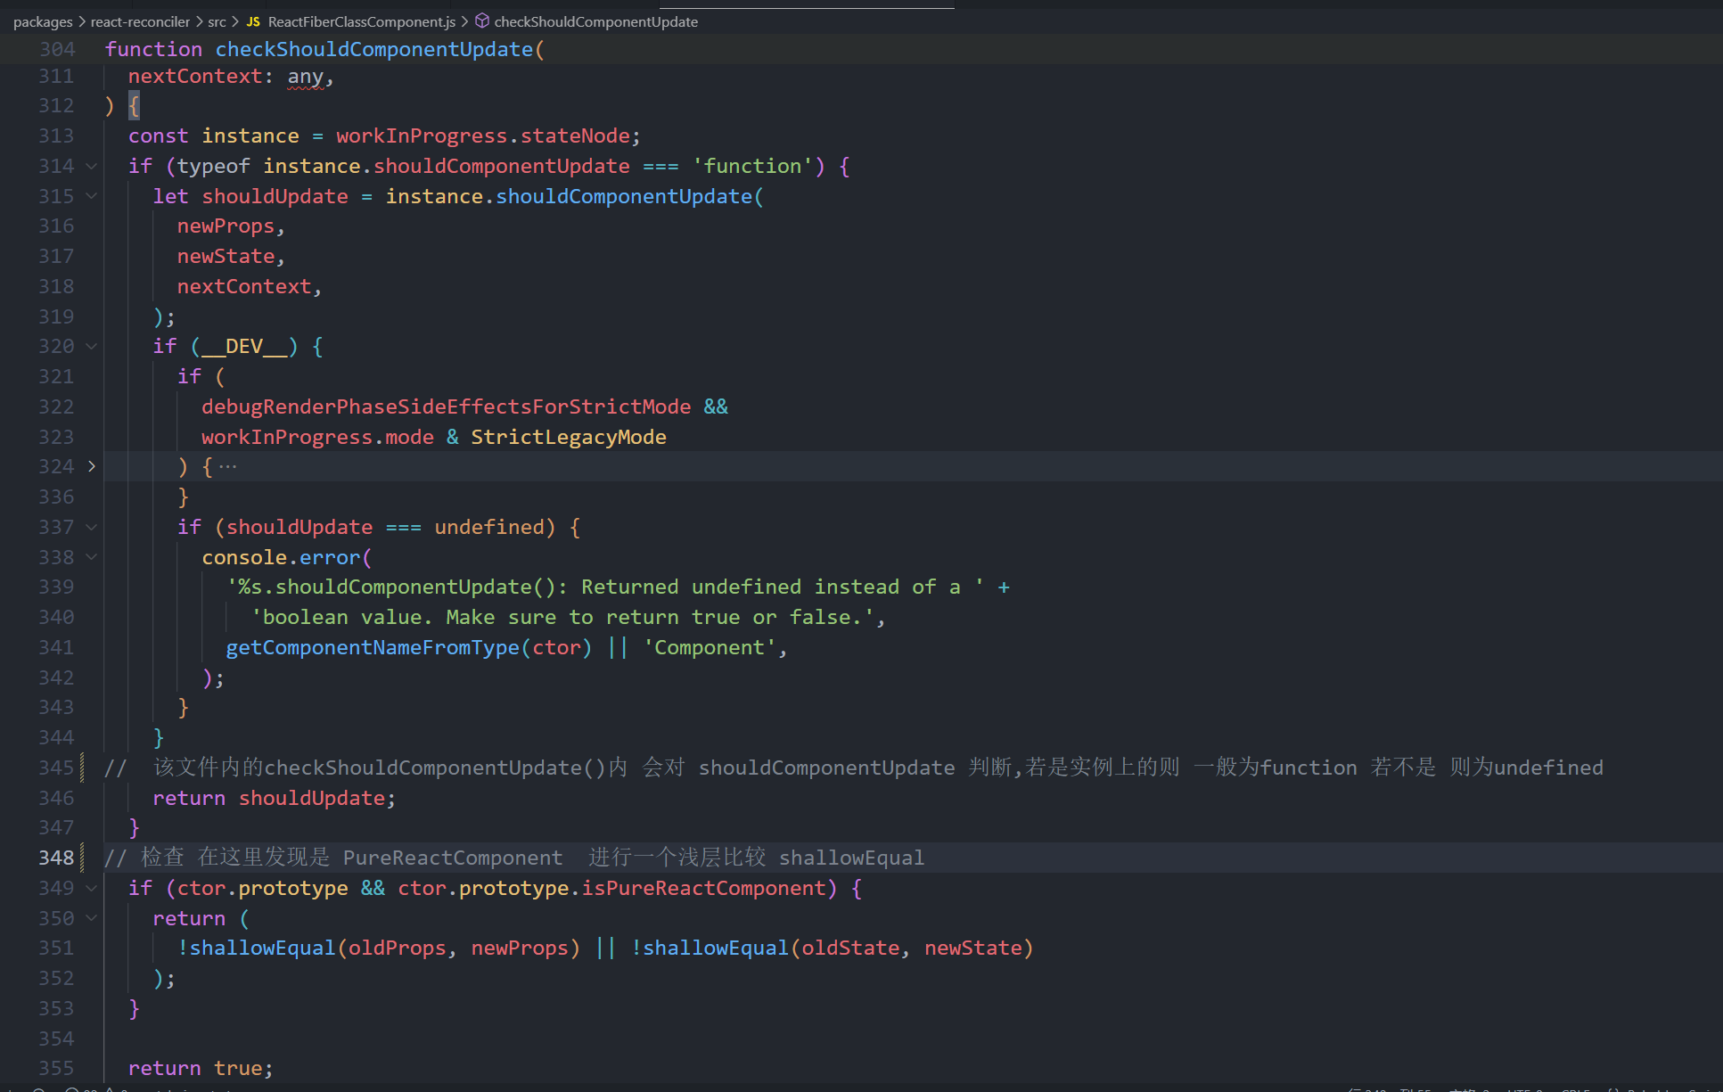
Task: Click 'getComponentNameFromType' call on line 341
Action: click(x=373, y=647)
